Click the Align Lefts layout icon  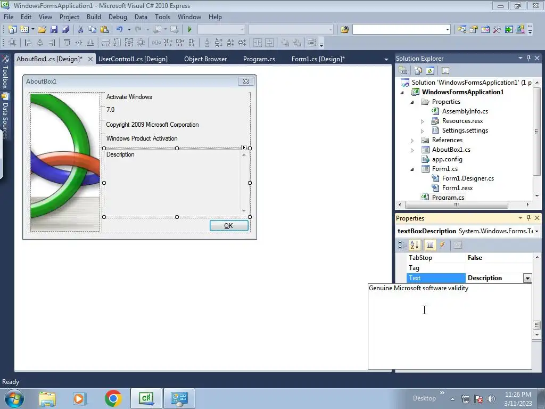click(x=29, y=43)
